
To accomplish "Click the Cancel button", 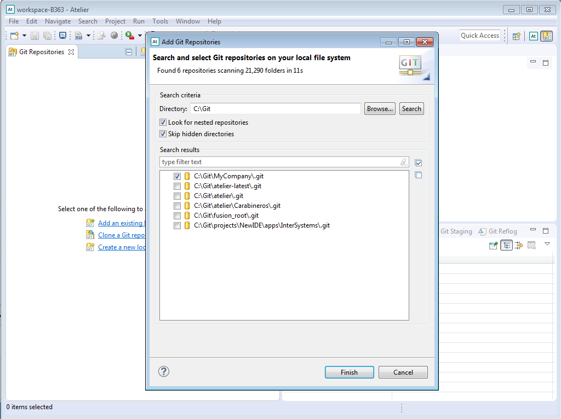I will coord(403,372).
